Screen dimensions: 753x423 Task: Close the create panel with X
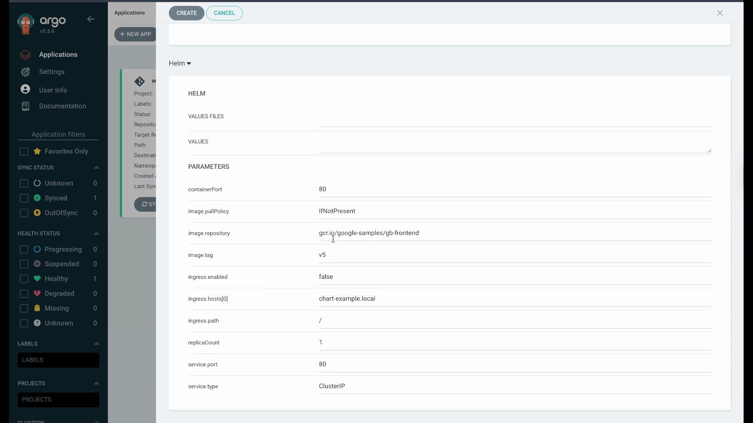pos(720,13)
